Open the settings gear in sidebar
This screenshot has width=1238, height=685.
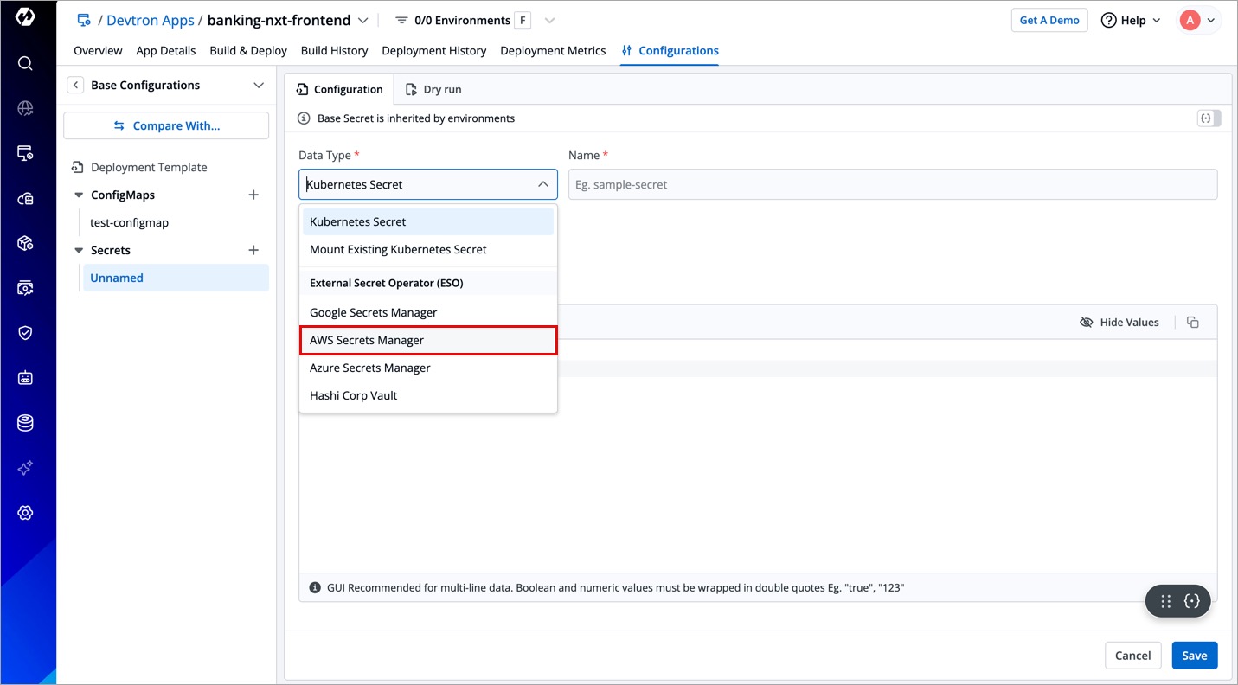click(x=25, y=513)
